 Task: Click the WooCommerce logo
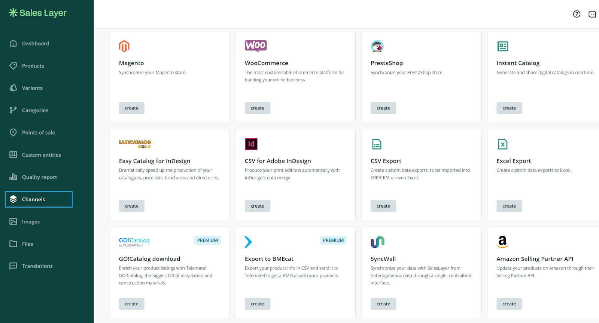[256, 46]
